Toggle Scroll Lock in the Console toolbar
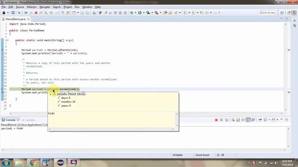Viewport: 298px width, 167px height. [238, 120]
